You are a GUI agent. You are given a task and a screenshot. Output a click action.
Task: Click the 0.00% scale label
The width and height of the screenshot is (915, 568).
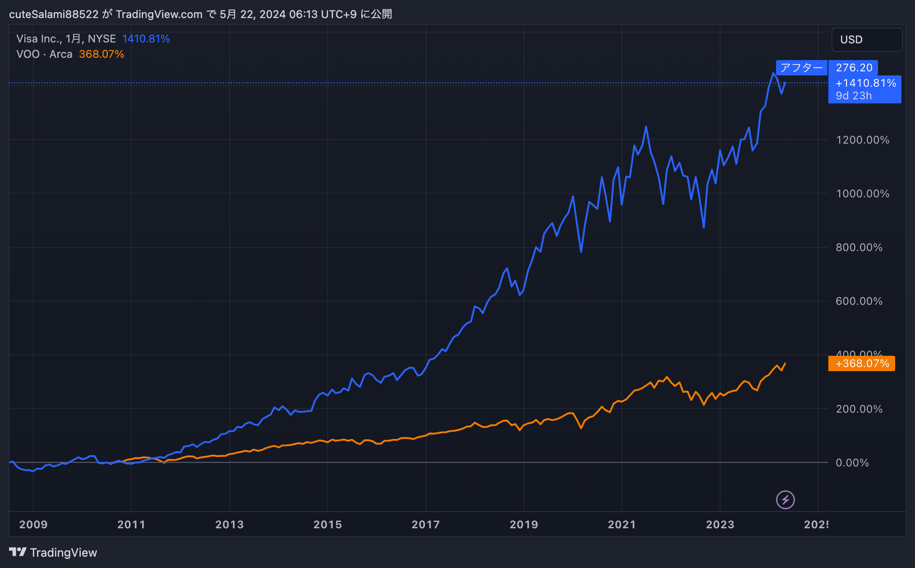click(x=852, y=463)
